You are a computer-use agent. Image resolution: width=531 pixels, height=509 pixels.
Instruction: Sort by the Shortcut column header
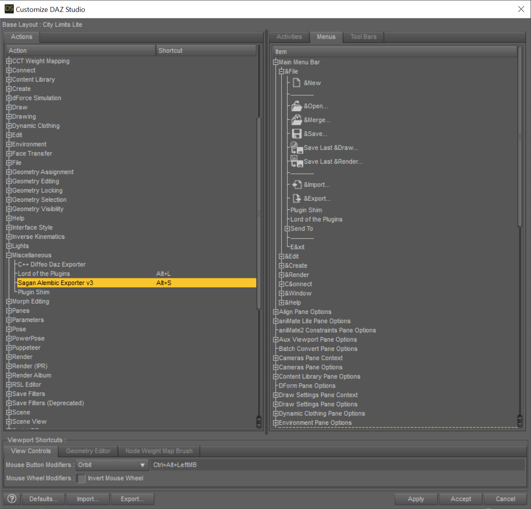click(x=206, y=50)
